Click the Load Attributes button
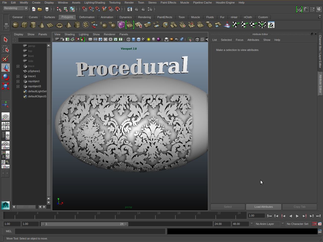The width and height of the screenshot is (323, 242). tap(263, 207)
